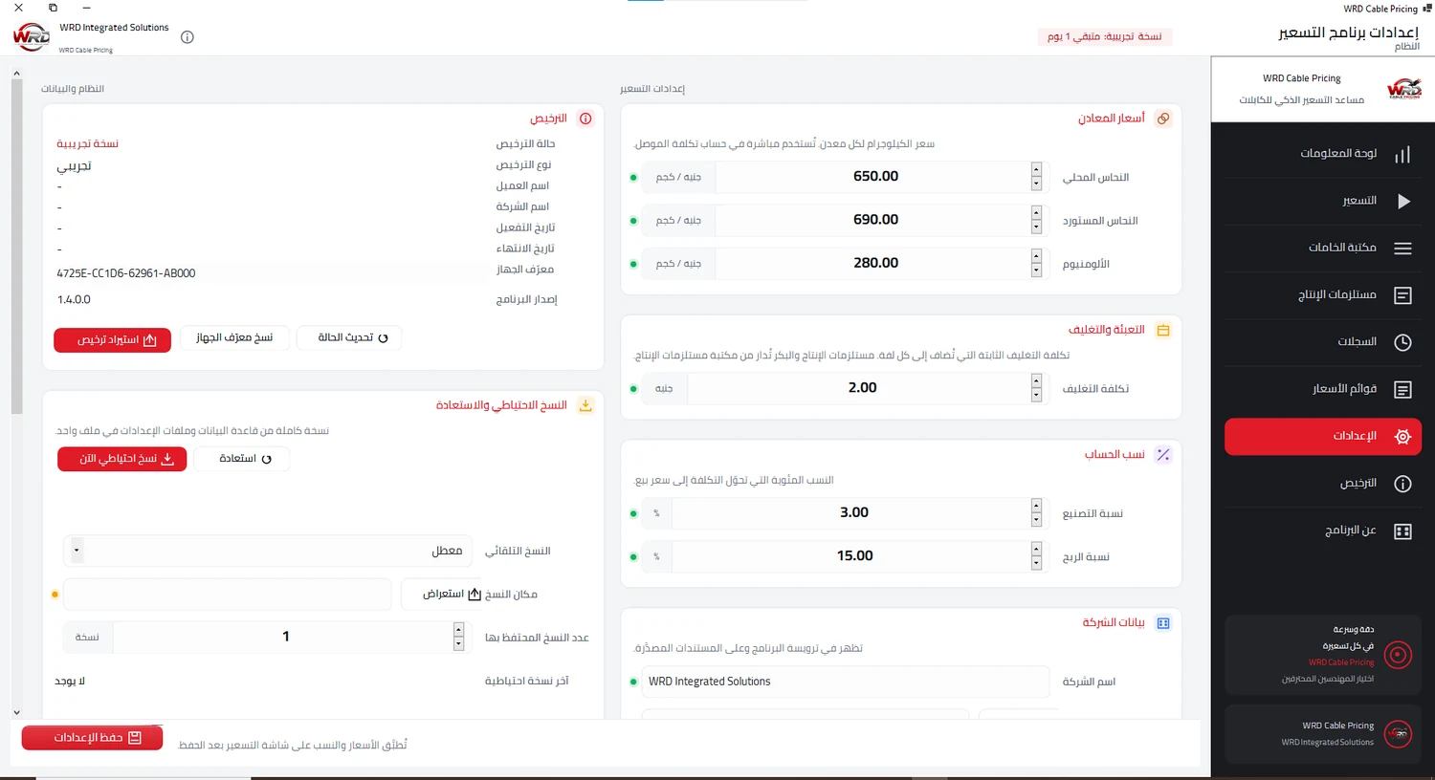The height and width of the screenshot is (780, 1435).
Task: Click red نسخة تجريبية license status text
Action: [87, 144]
